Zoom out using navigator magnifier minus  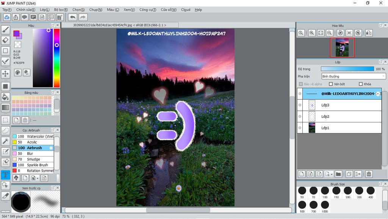pos(329,33)
